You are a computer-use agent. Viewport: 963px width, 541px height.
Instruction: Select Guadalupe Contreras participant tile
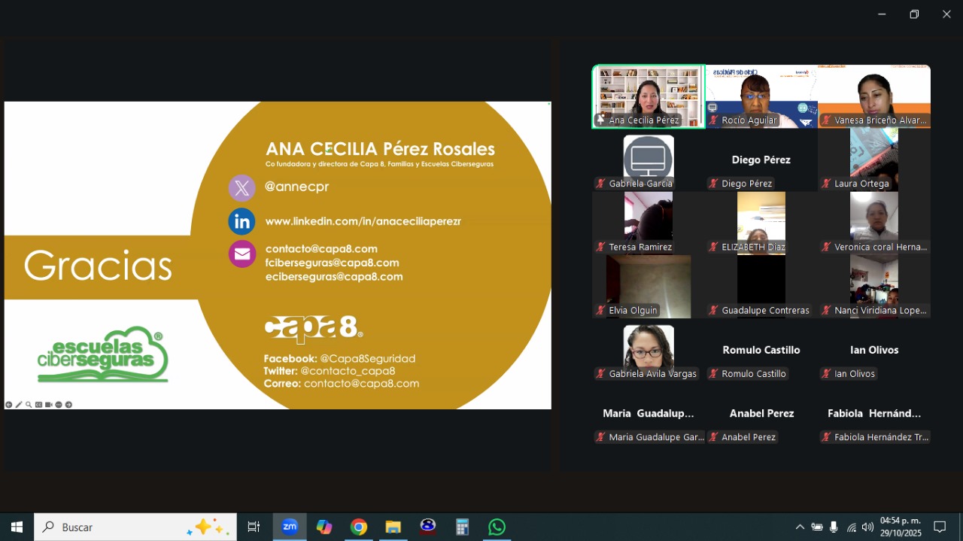[761, 287]
